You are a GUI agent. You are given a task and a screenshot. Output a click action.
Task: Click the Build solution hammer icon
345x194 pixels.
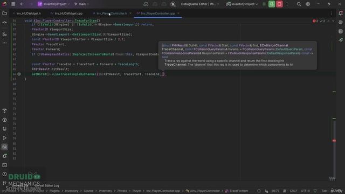tap(146, 4)
